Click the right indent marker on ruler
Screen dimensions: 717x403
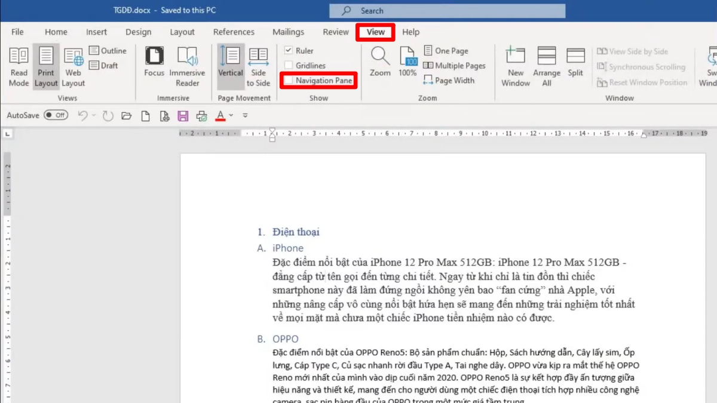tap(644, 135)
